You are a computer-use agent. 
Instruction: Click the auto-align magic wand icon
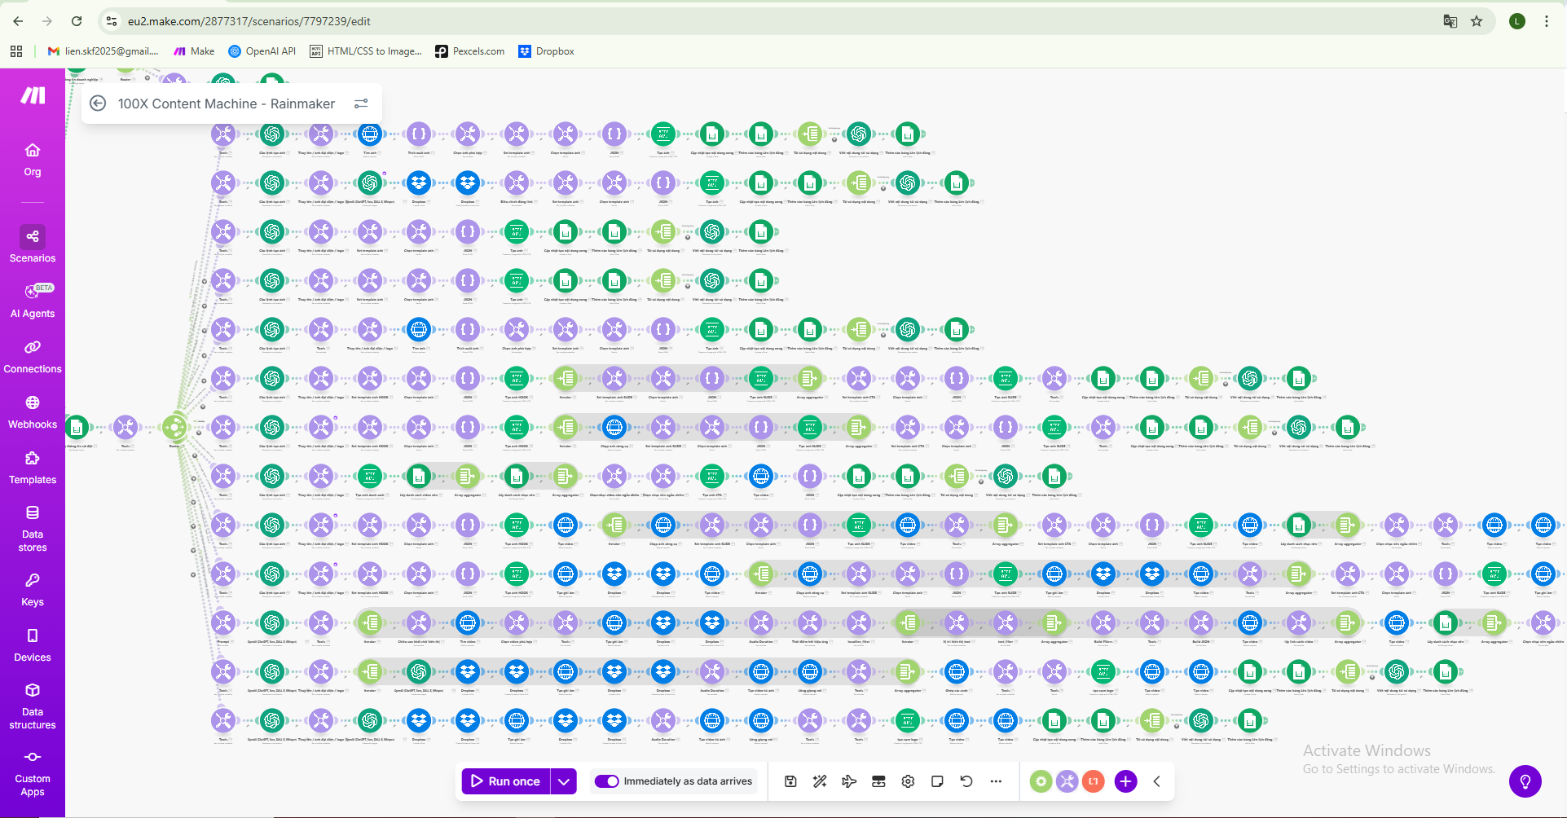point(820,781)
